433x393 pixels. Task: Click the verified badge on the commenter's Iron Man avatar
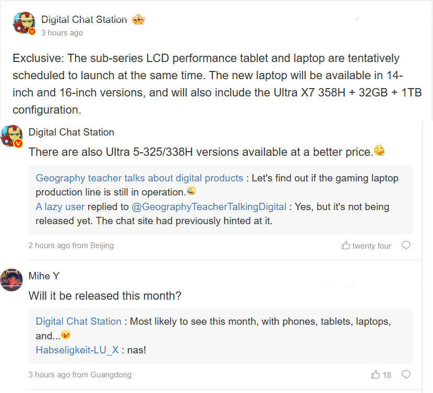(18, 143)
